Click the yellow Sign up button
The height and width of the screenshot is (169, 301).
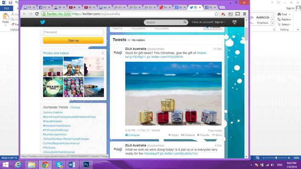[x=73, y=40]
